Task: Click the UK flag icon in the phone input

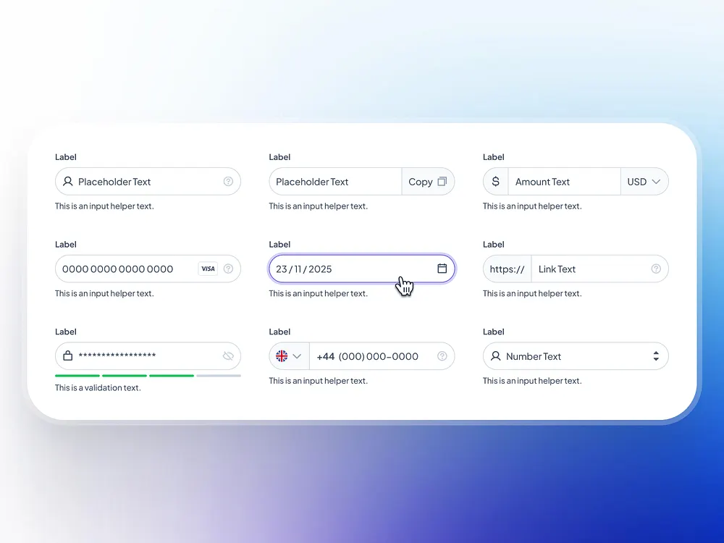Action: coord(282,356)
